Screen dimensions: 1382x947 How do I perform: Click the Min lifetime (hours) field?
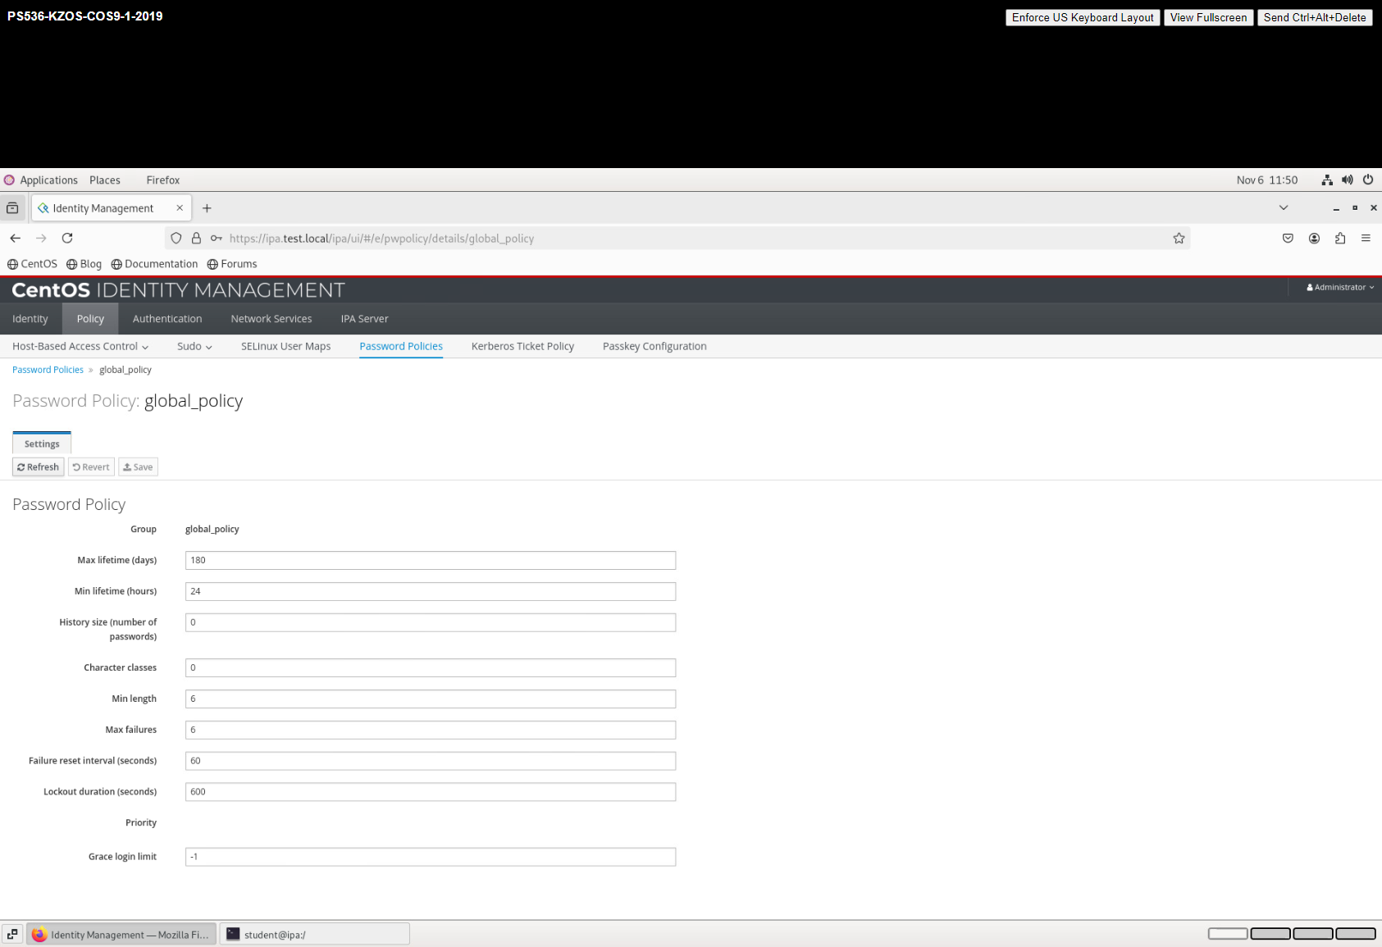431,591
